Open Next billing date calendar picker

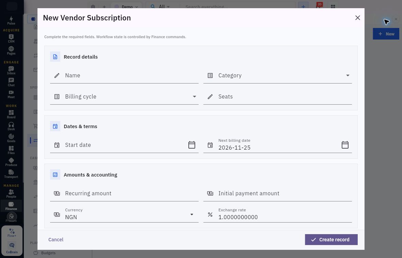345,145
